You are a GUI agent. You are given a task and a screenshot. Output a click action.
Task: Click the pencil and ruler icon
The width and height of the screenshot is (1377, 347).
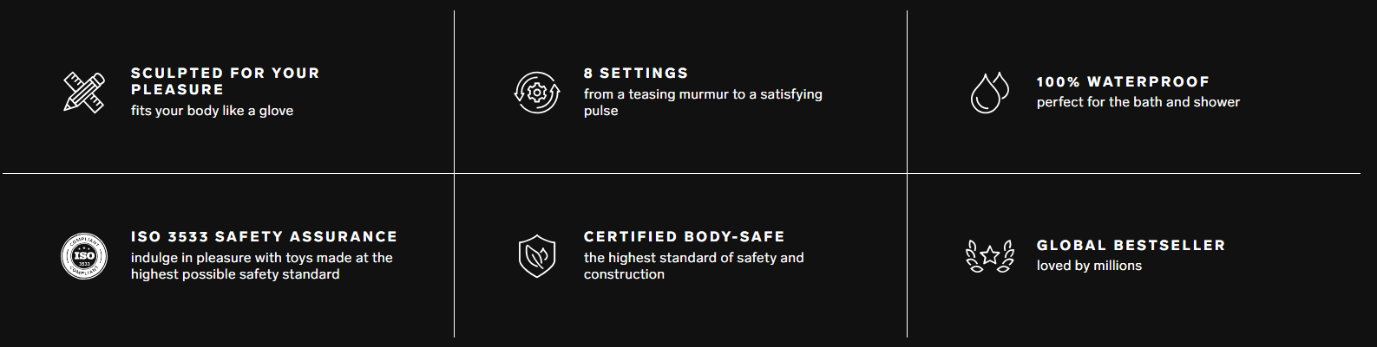[x=84, y=92]
